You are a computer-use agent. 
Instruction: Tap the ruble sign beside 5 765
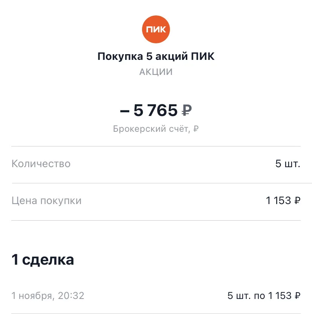[x=187, y=110]
